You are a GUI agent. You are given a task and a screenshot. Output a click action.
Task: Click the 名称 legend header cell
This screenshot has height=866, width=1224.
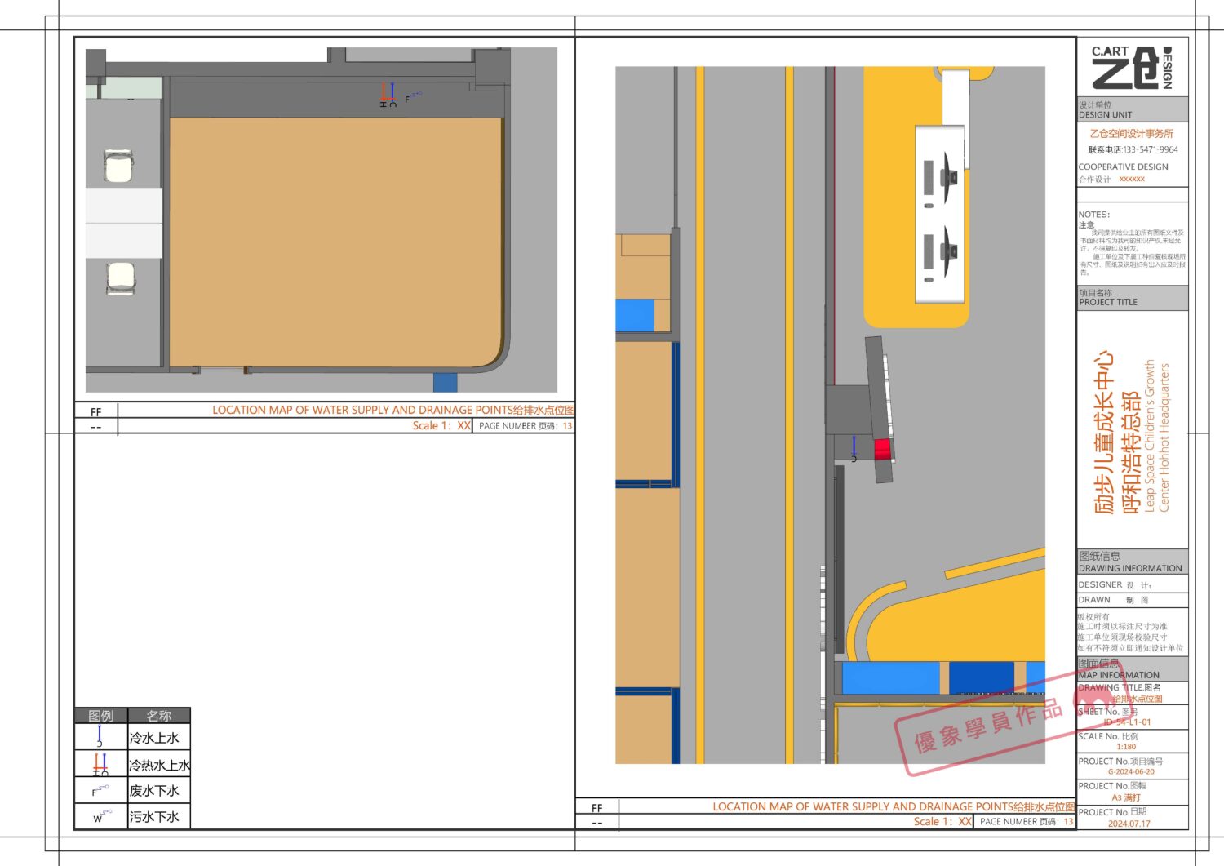(x=159, y=716)
